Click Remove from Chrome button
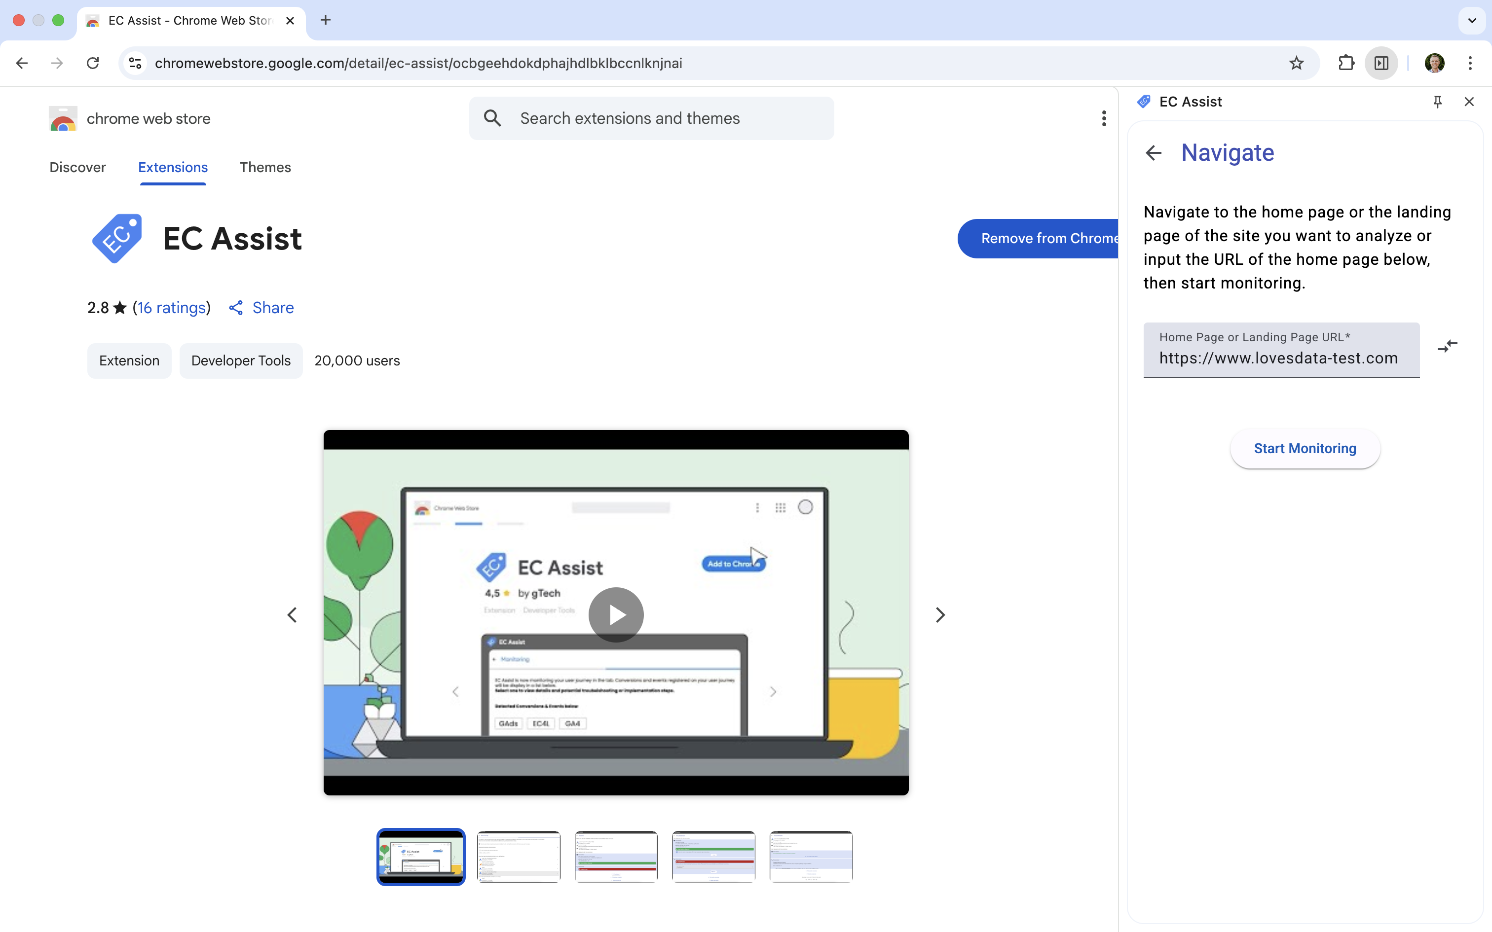 point(1038,239)
